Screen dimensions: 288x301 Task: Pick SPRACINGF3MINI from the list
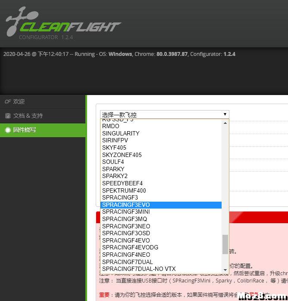point(161,212)
